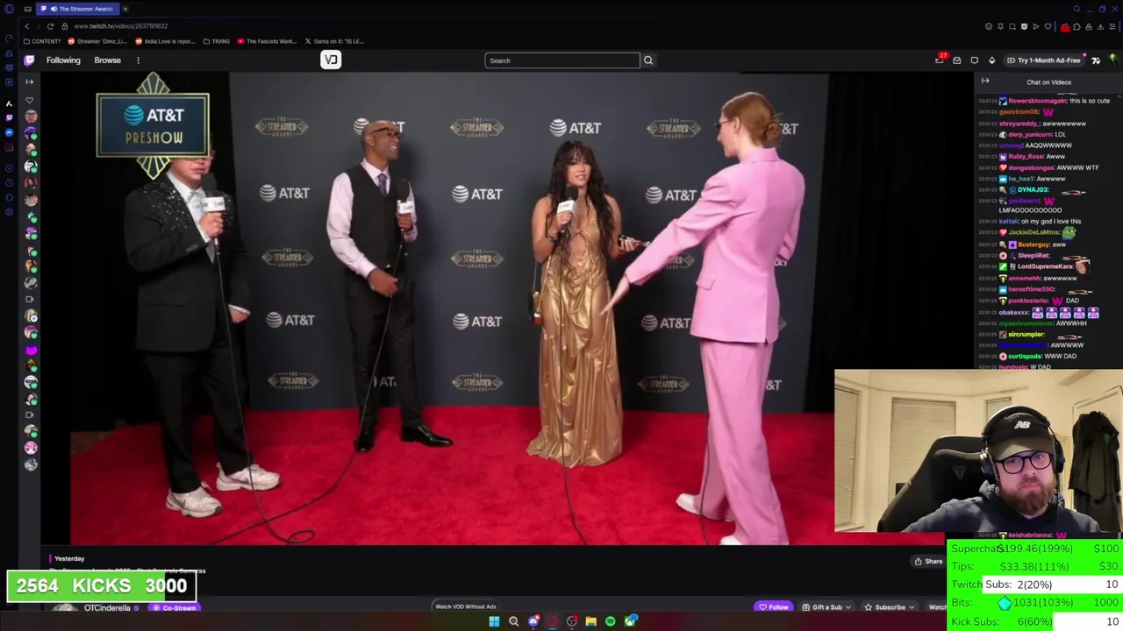
Task: Click the twitch.tv address bar URL
Action: 120,26
